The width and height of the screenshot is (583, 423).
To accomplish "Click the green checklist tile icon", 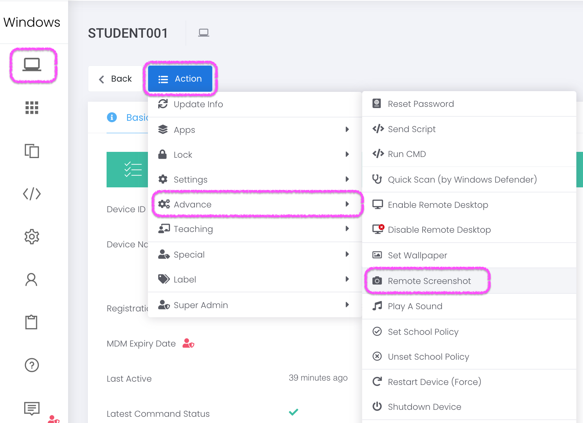I will [x=133, y=169].
